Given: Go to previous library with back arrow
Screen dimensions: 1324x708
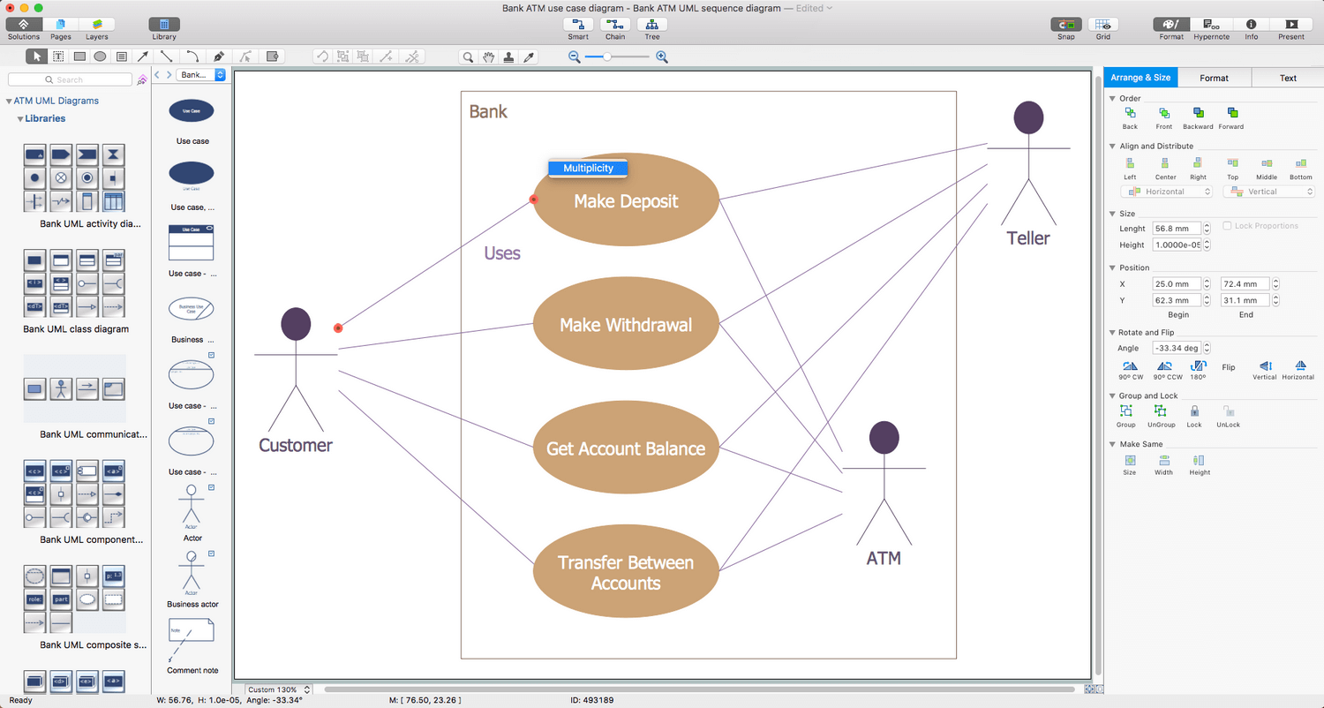Looking at the screenshot, I should (x=157, y=75).
